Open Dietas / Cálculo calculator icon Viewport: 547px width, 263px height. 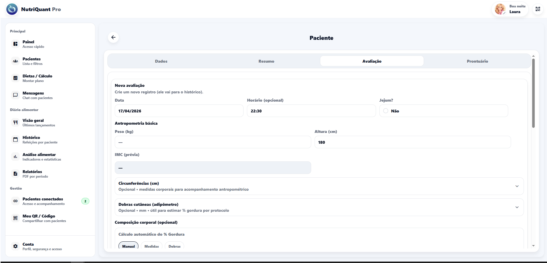pos(15,78)
